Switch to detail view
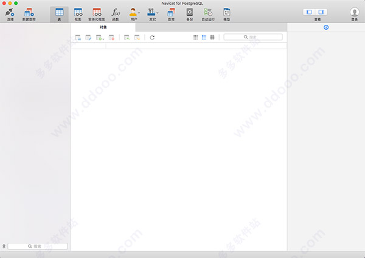Viewport: 365px width, 258px height. pos(212,37)
